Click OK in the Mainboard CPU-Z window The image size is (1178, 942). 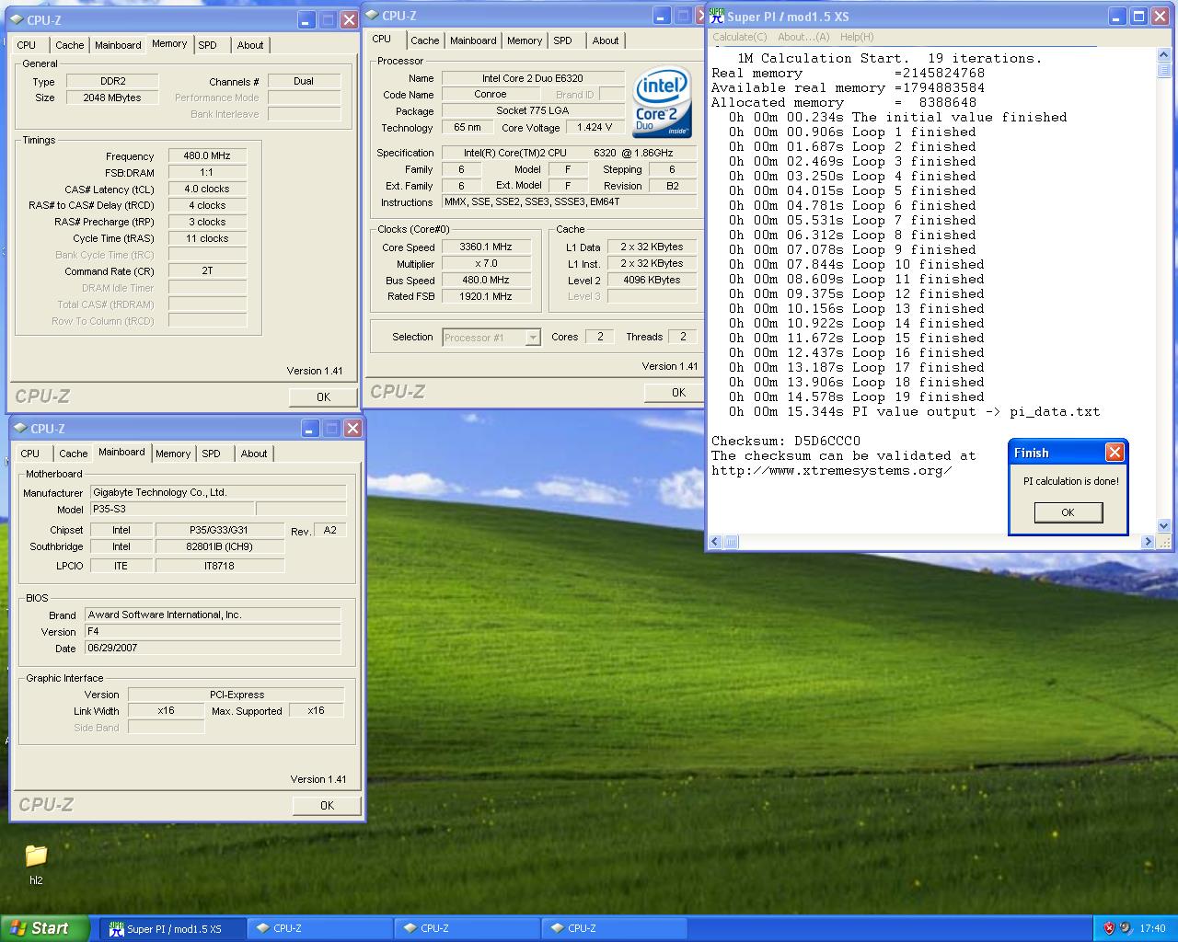pyautogui.click(x=328, y=805)
